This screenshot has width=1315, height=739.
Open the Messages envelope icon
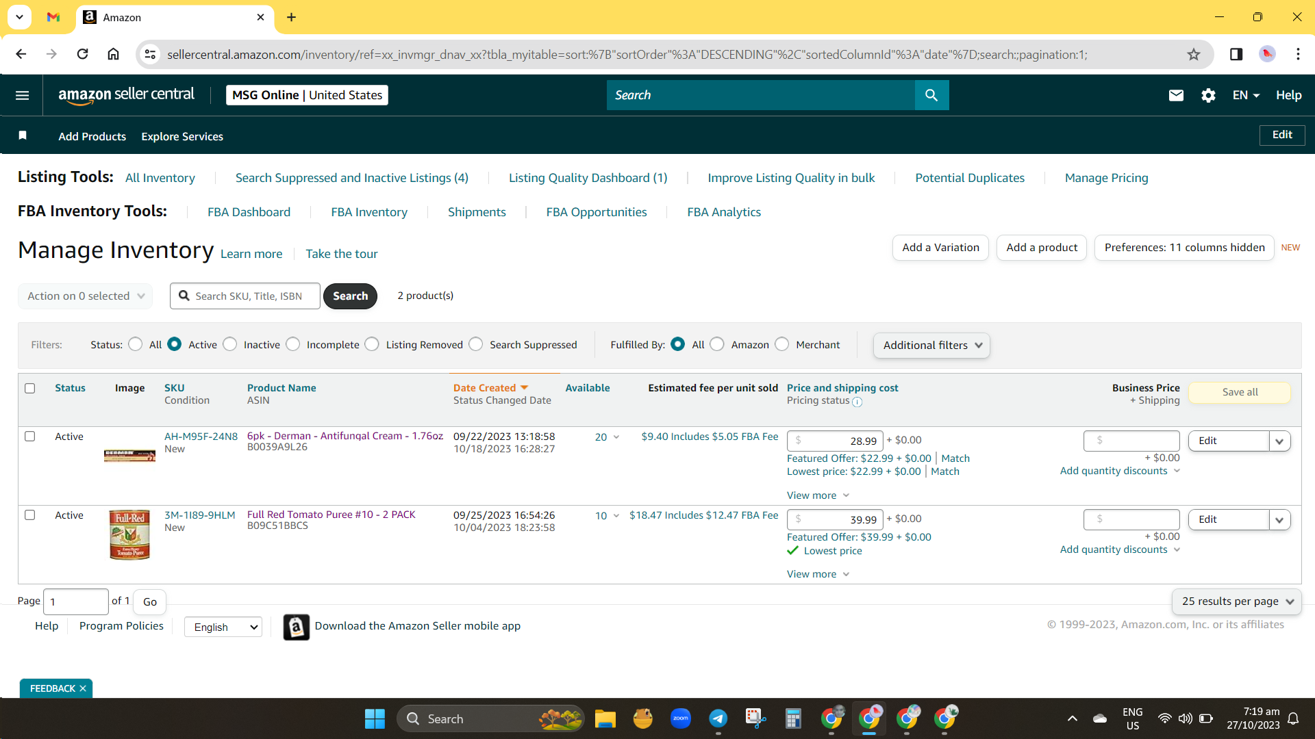point(1176,95)
